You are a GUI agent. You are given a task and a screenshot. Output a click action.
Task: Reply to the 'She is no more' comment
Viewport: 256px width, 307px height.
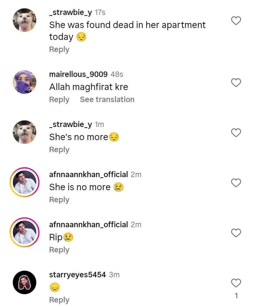tap(59, 200)
